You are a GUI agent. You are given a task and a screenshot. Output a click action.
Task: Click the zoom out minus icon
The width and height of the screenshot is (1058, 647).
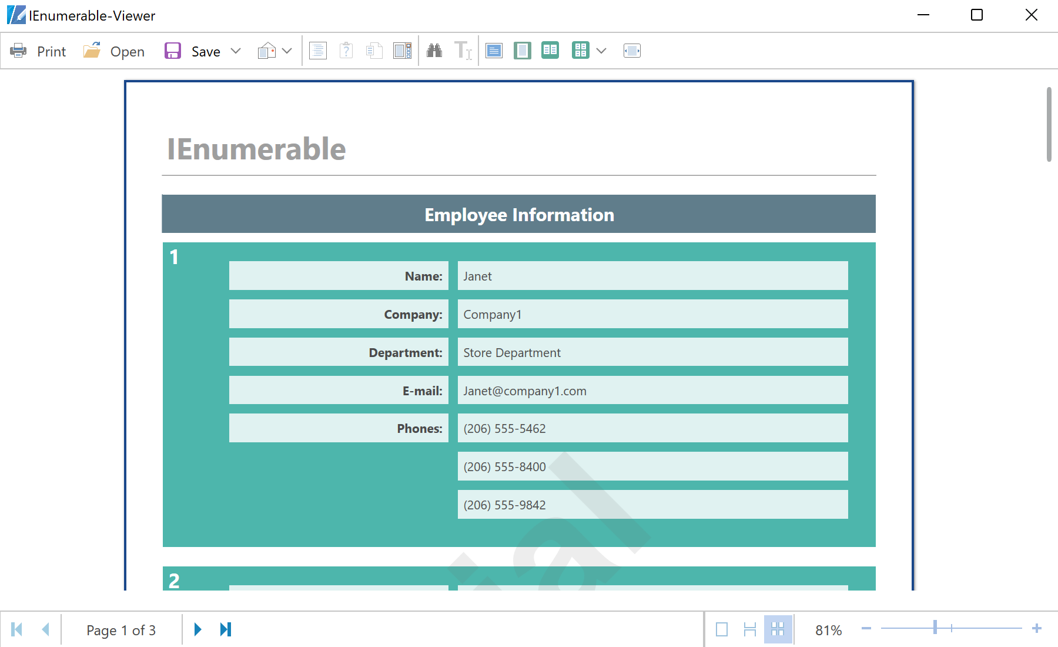(x=866, y=629)
